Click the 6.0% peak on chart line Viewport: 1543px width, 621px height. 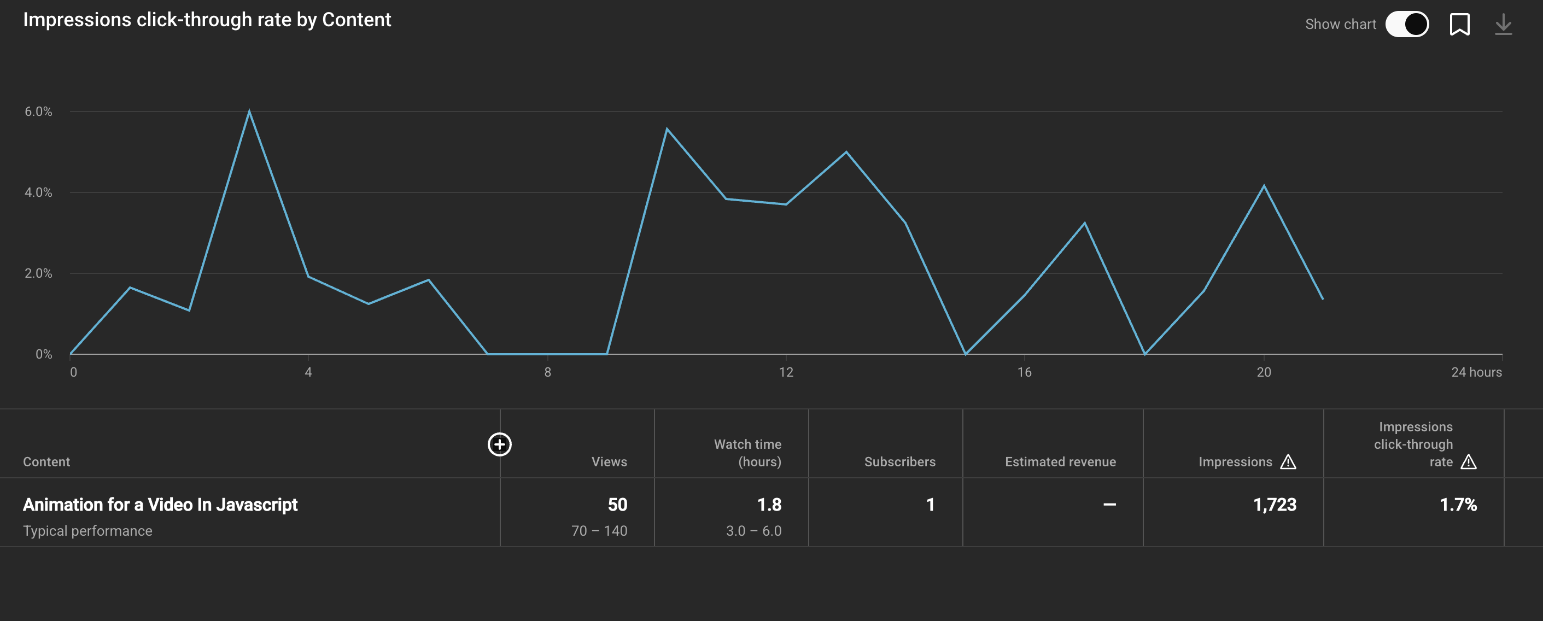249,112
